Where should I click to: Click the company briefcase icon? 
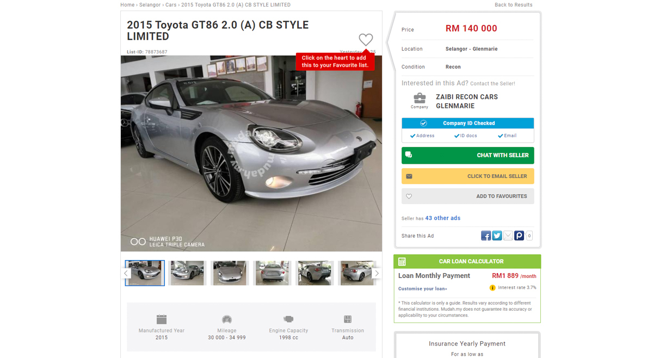[420, 98]
